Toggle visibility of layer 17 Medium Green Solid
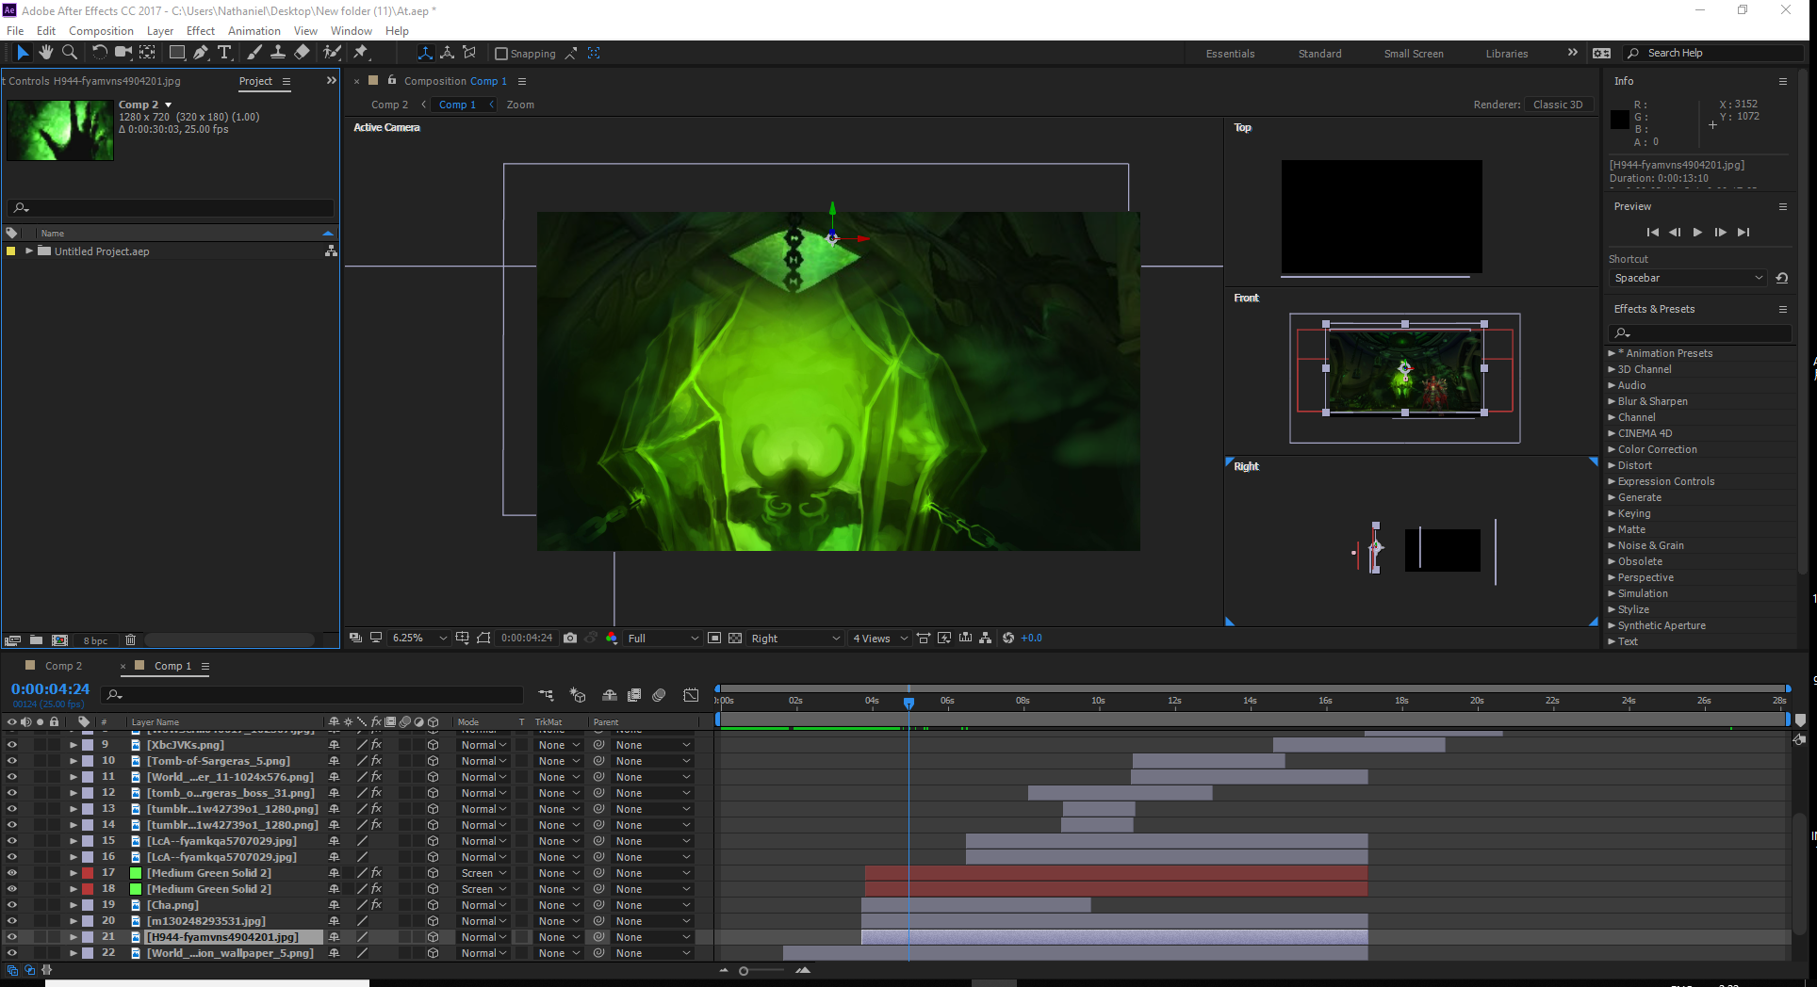The image size is (1817, 987). pyautogui.click(x=11, y=873)
